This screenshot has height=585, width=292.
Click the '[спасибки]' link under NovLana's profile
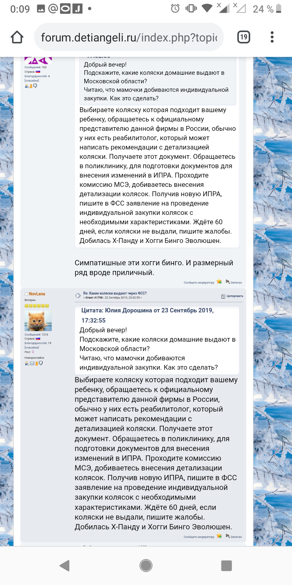pos(32,347)
